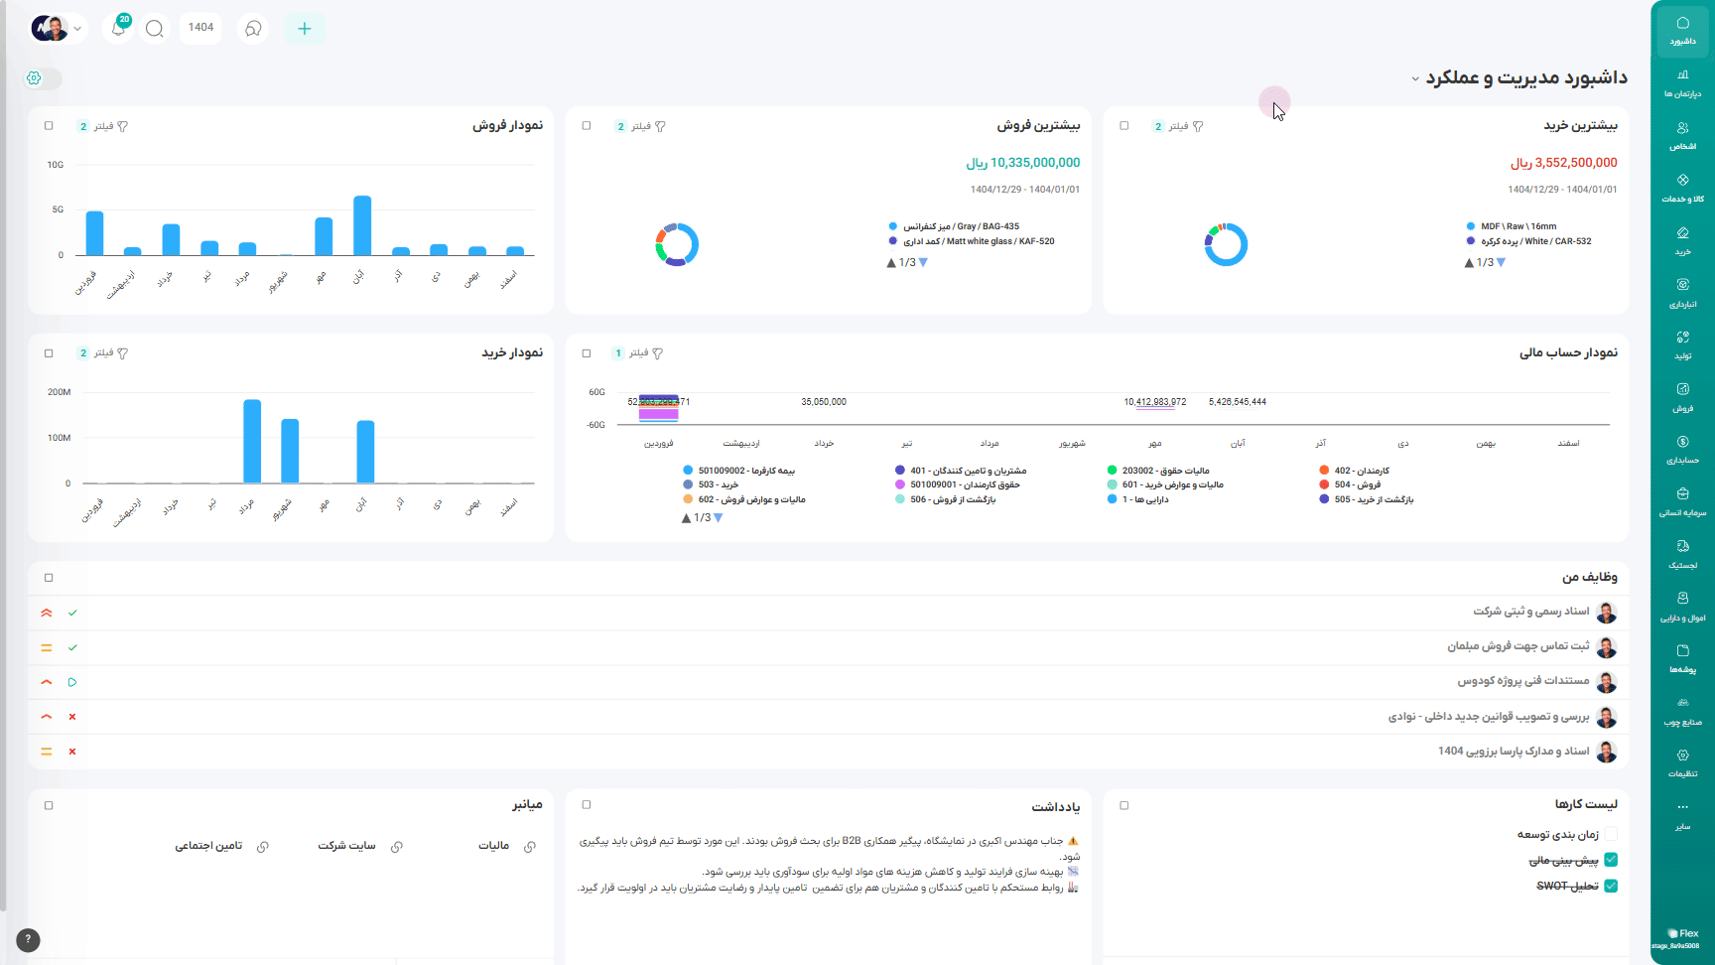Open the تولید (production) sidebar icon
Image resolution: width=1715 pixels, height=965 pixels.
[1682, 345]
